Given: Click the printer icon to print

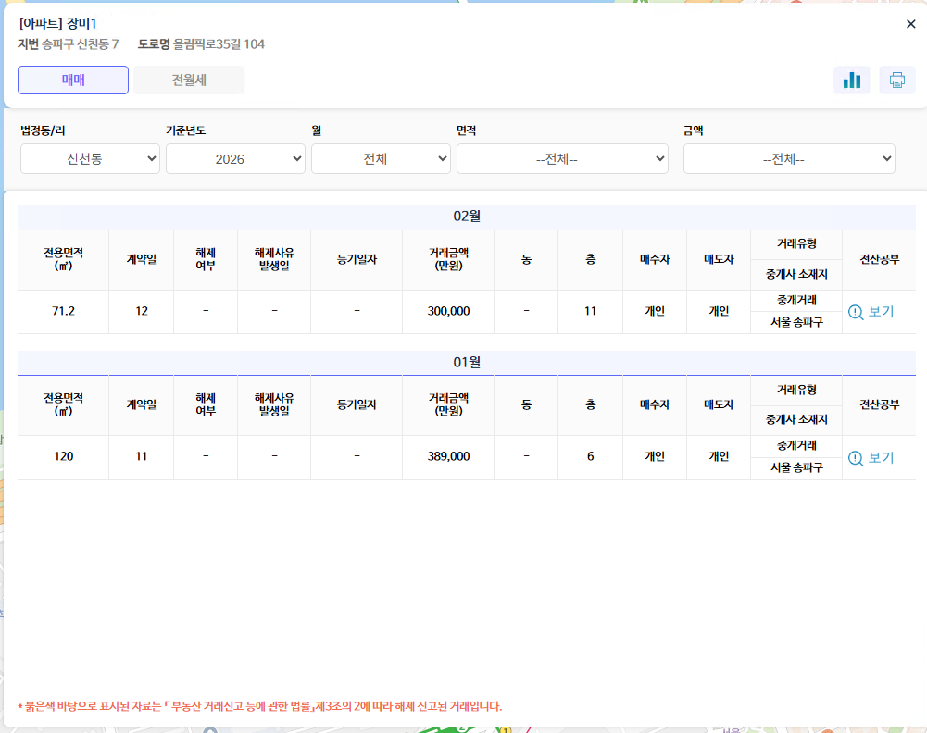Looking at the screenshot, I should coord(896,81).
